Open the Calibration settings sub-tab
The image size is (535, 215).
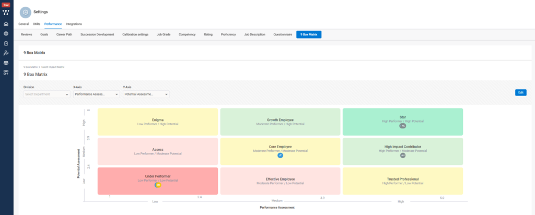(135, 34)
